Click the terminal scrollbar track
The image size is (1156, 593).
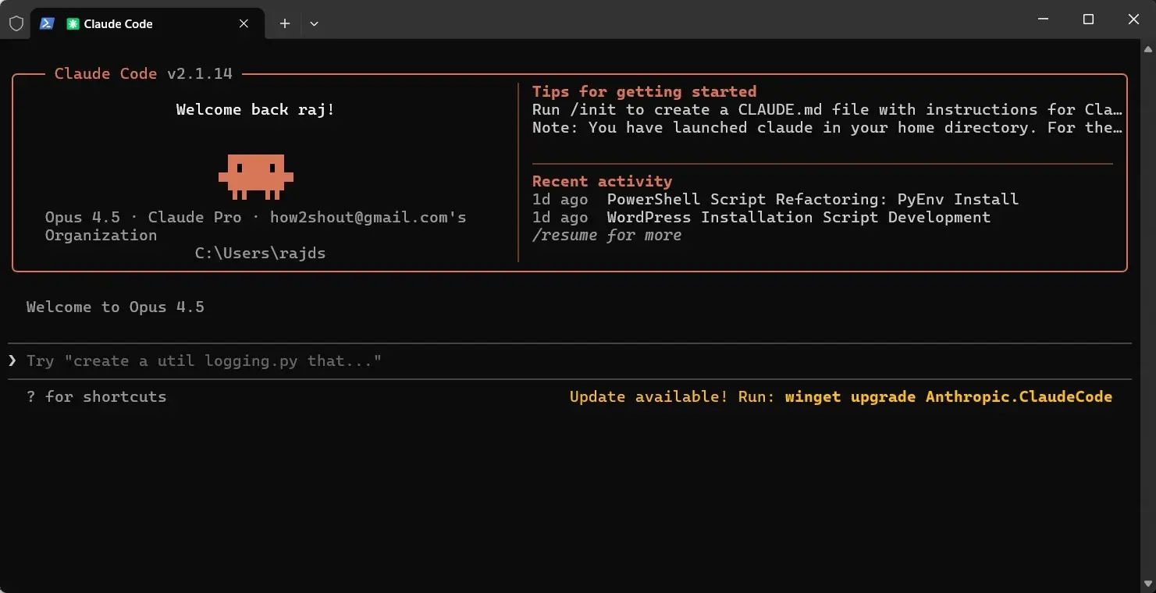(x=1149, y=312)
